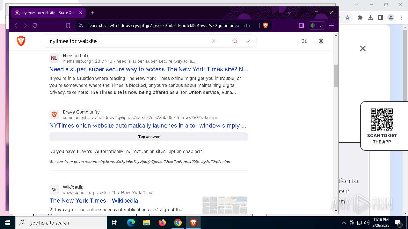Open Windows Start menu
This screenshot has height=229, width=408.
pos(8,223)
